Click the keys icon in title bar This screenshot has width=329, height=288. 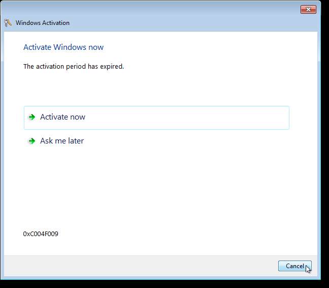(8, 23)
